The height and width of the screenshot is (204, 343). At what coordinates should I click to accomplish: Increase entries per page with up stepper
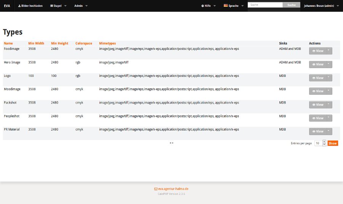pyautogui.click(x=324, y=142)
